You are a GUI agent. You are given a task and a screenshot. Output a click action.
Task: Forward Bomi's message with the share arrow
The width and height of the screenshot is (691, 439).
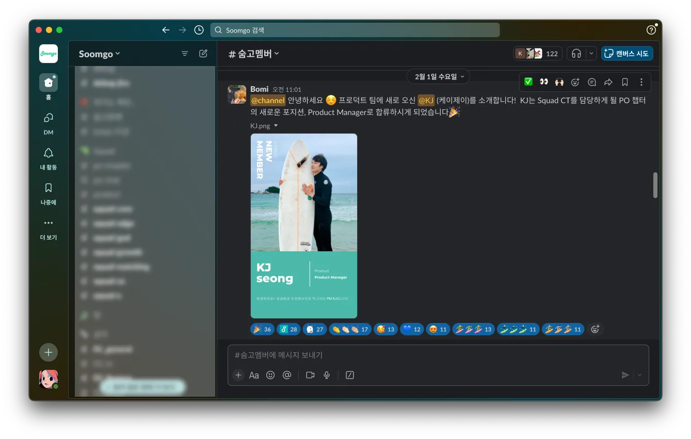click(608, 82)
